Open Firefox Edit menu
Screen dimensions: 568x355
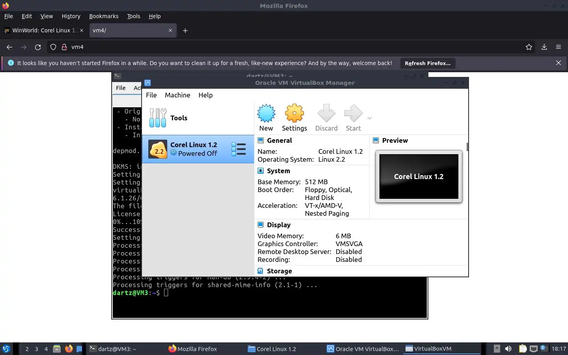tap(27, 16)
